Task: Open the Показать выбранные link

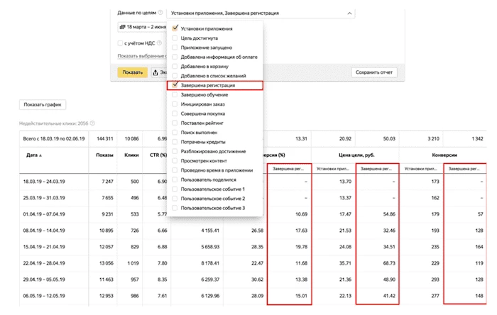Action: pyautogui.click(x=142, y=56)
